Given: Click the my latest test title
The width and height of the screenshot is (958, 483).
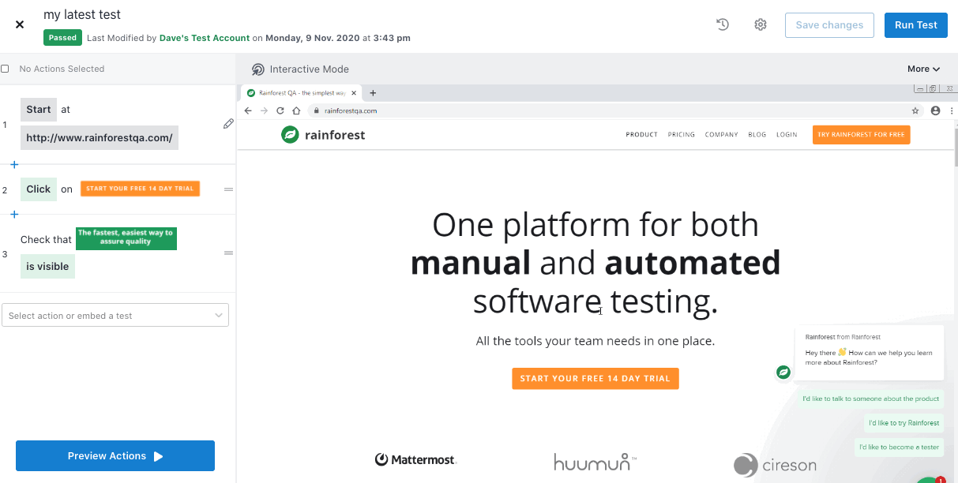Looking at the screenshot, I should pos(82,15).
